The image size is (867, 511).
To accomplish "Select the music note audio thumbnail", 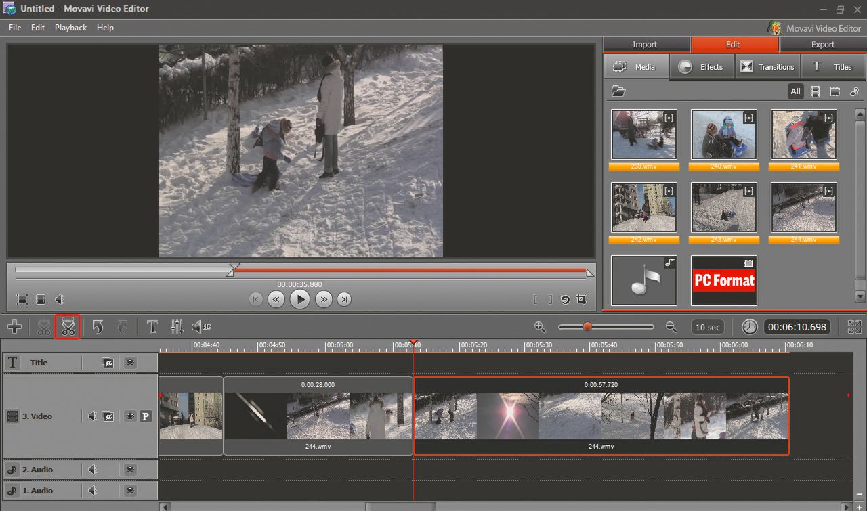I will point(643,280).
